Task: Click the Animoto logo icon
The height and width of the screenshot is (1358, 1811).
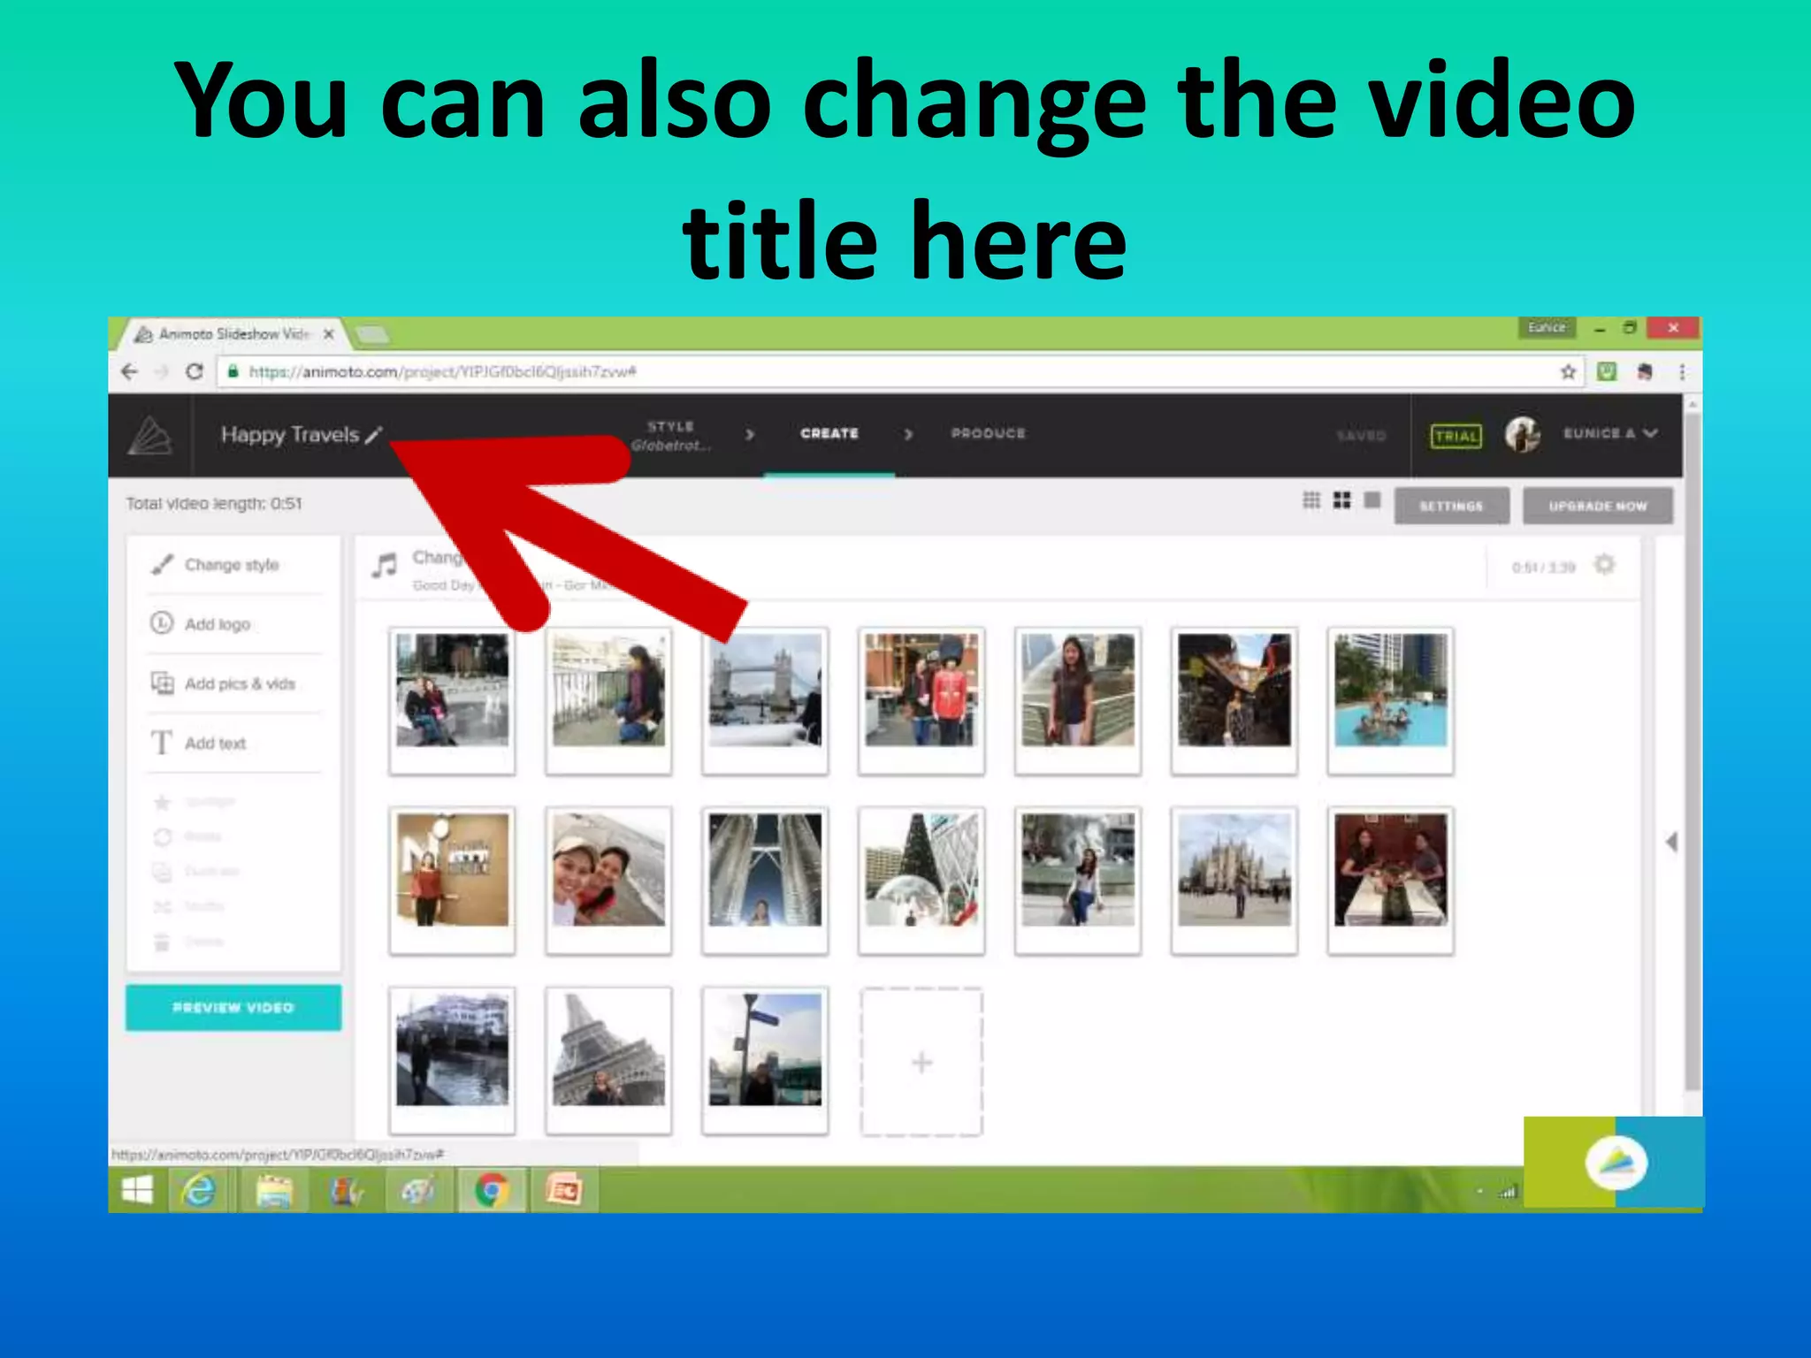Action: (149, 435)
